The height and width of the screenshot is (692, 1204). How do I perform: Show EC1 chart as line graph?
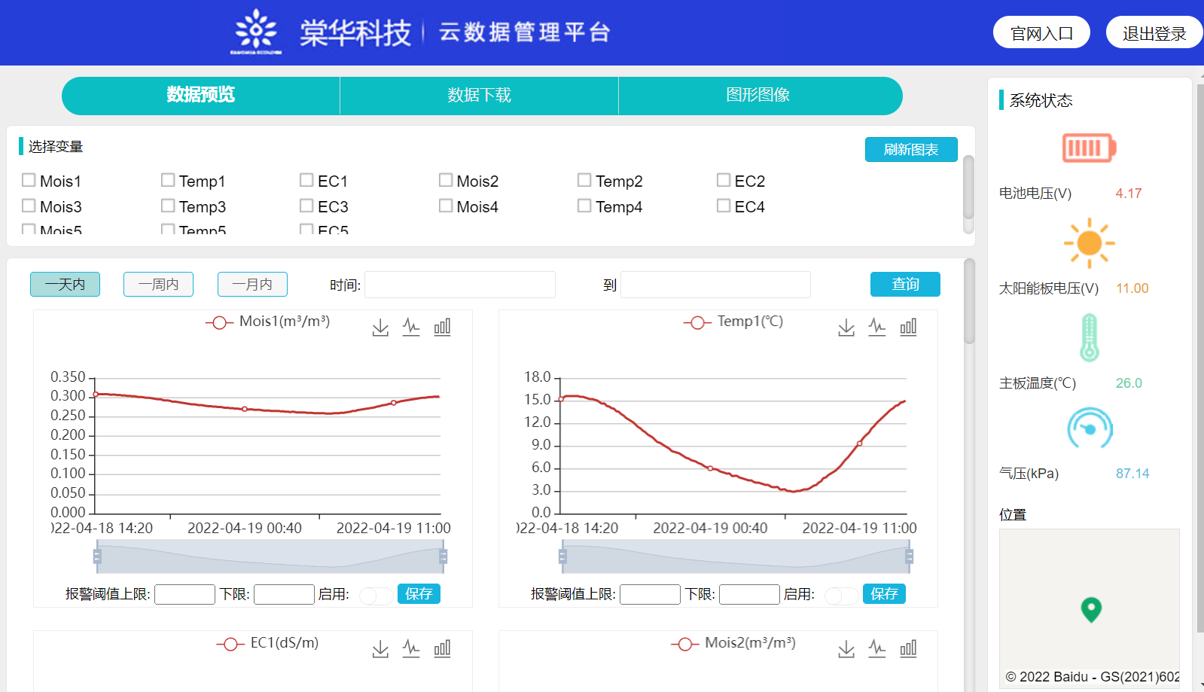click(x=411, y=648)
